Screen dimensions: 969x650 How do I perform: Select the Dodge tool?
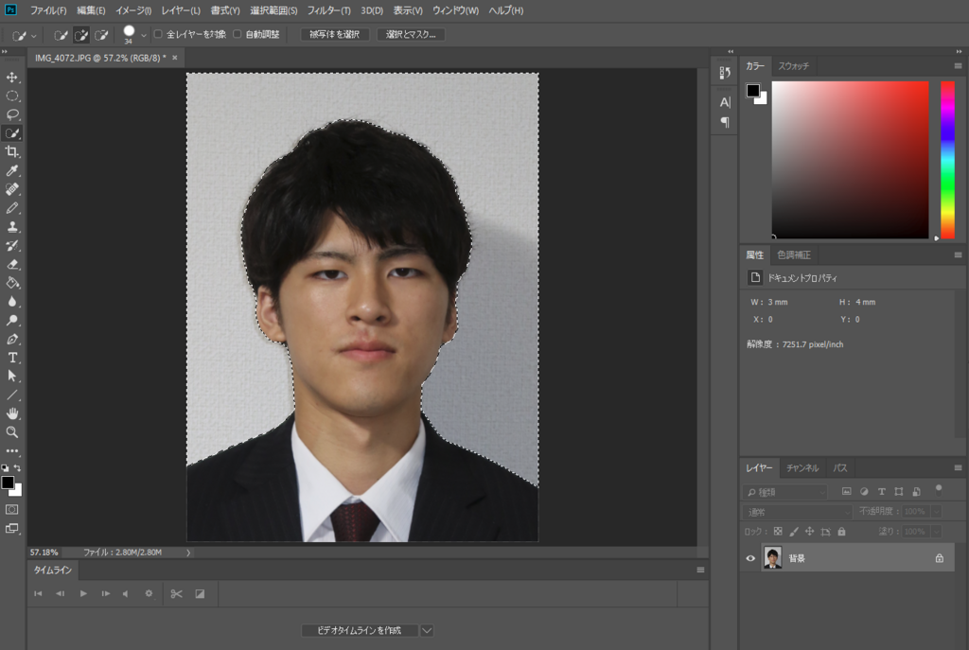point(11,320)
